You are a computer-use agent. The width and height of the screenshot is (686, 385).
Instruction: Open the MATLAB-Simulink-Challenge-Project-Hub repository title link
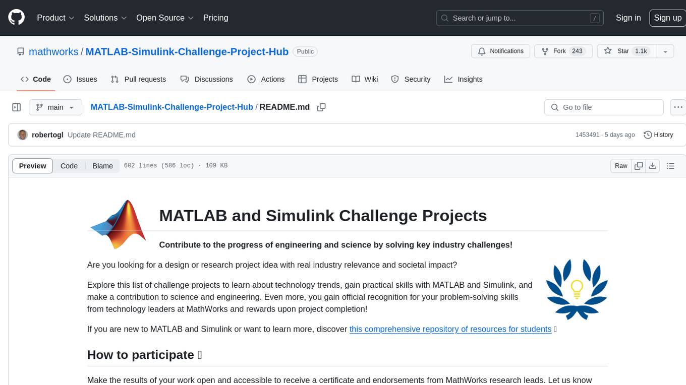pyautogui.click(x=187, y=51)
